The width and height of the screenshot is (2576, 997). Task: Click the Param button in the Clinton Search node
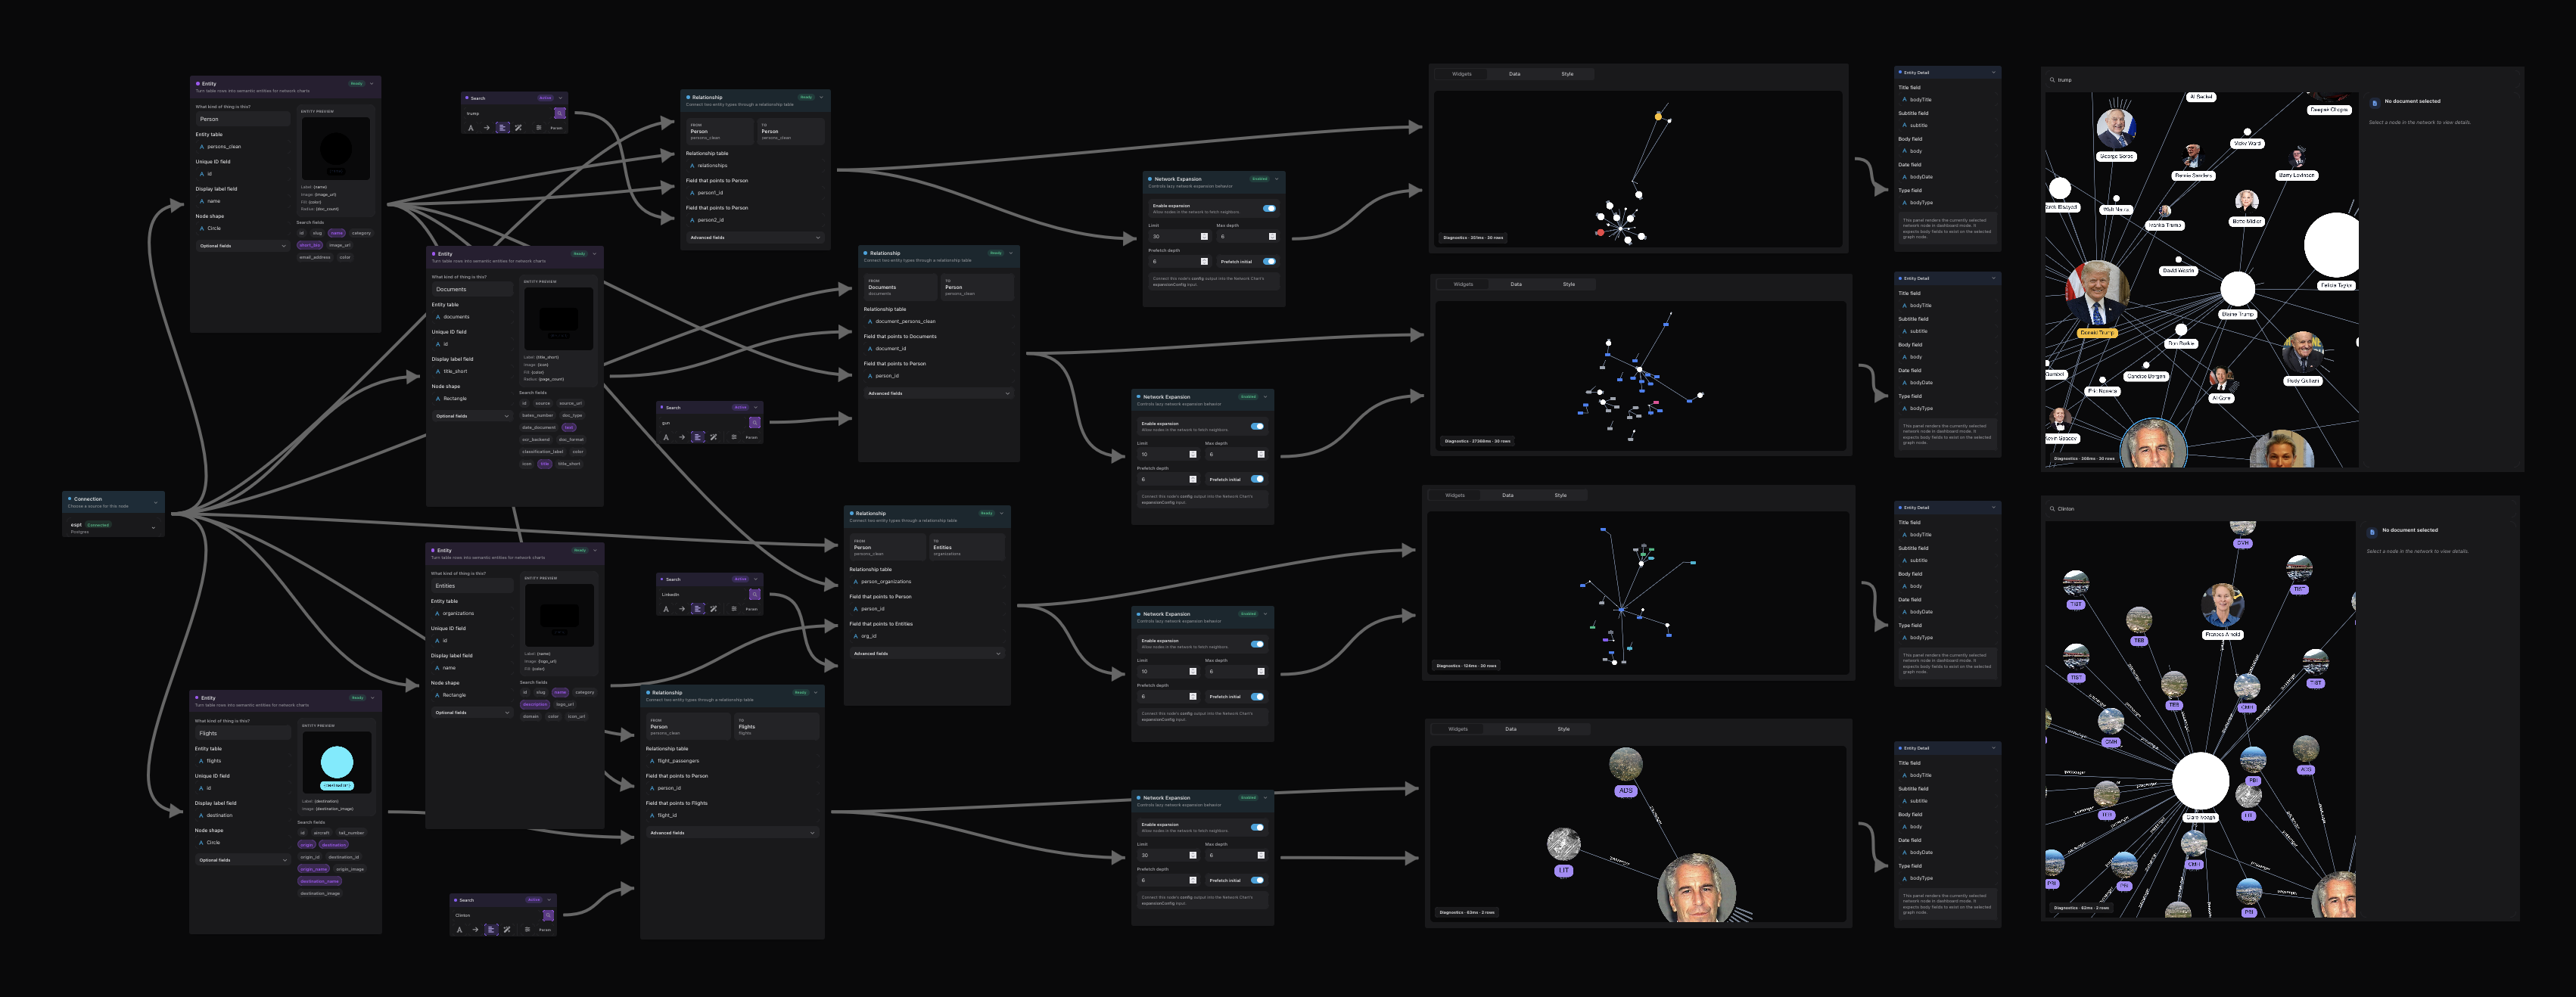(545, 930)
